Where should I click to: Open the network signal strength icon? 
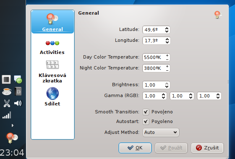(7, 115)
